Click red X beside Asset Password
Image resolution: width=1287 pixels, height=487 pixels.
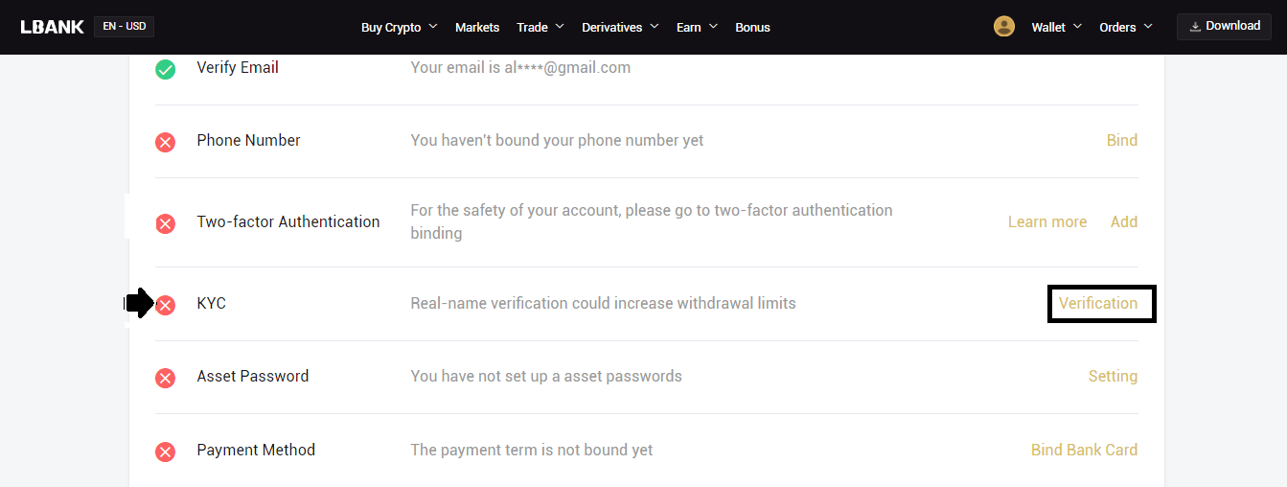coord(166,378)
